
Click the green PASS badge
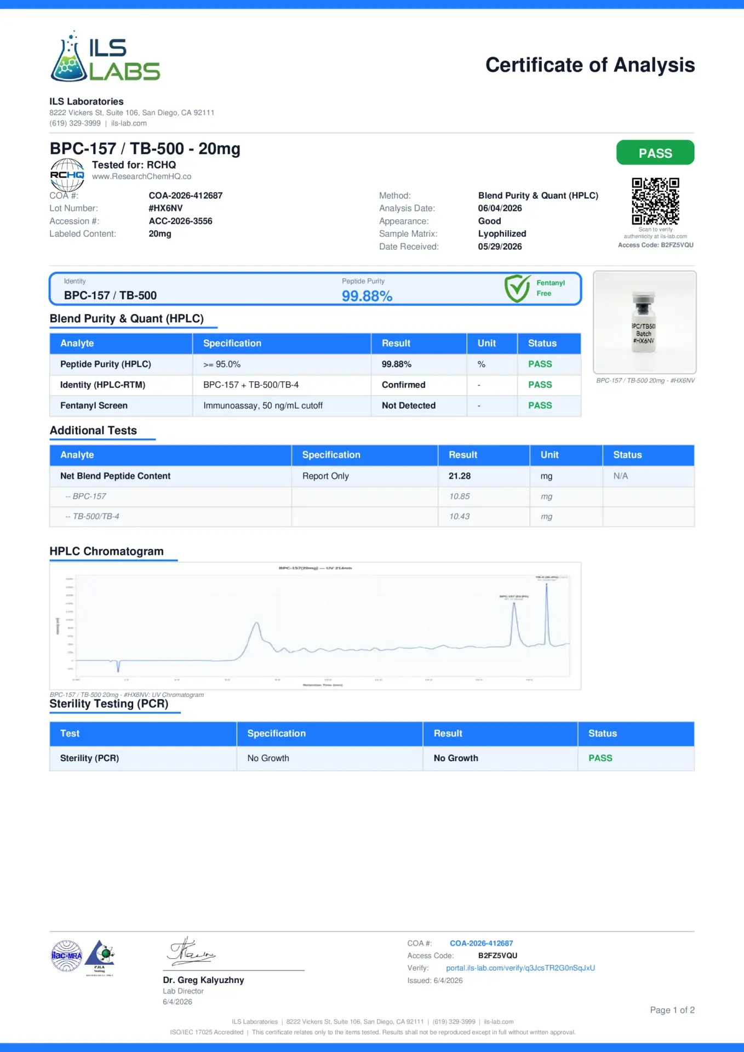click(655, 153)
